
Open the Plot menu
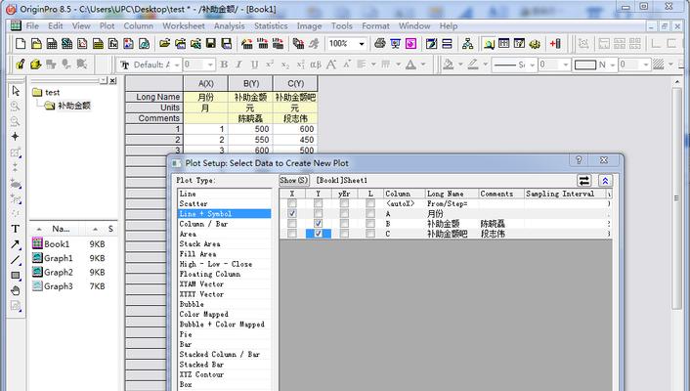(x=107, y=26)
